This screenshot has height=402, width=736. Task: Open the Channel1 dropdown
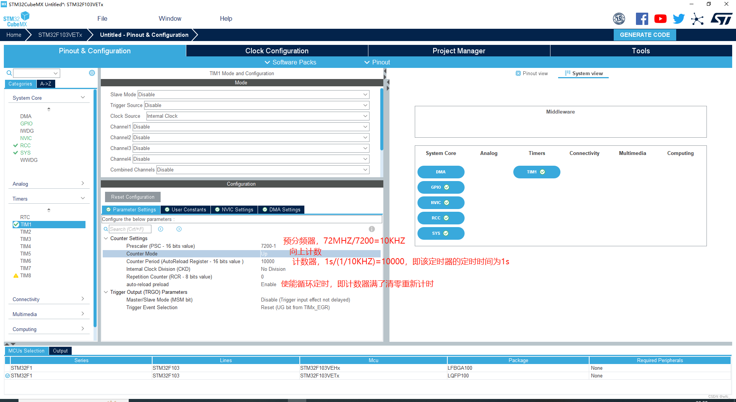coord(251,127)
